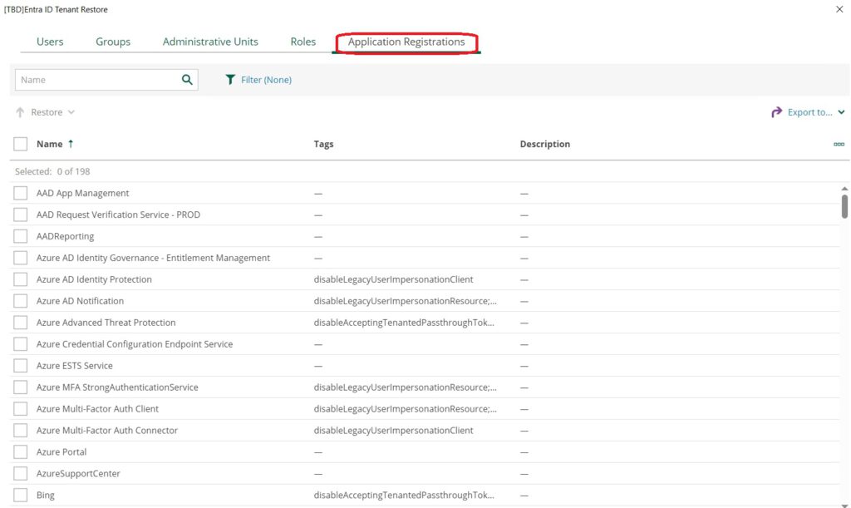Click tags cell of Azure Multi-Factor Auth Connector
Viewport: 851px width, 508px height.
(x=393, y=431)
